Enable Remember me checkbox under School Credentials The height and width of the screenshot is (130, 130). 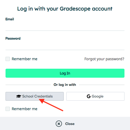tap(8, 109)
